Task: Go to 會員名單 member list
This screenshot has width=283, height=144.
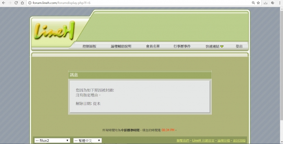Action: pos(153,46)
